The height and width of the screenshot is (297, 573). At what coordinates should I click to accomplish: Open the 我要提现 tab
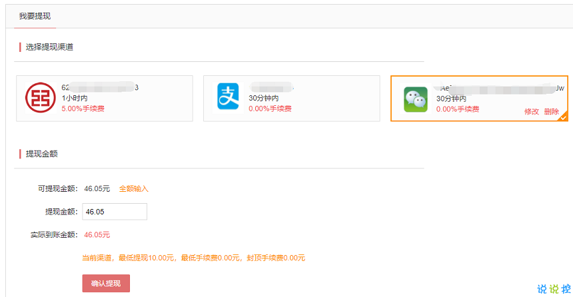[x=35, y=16]
